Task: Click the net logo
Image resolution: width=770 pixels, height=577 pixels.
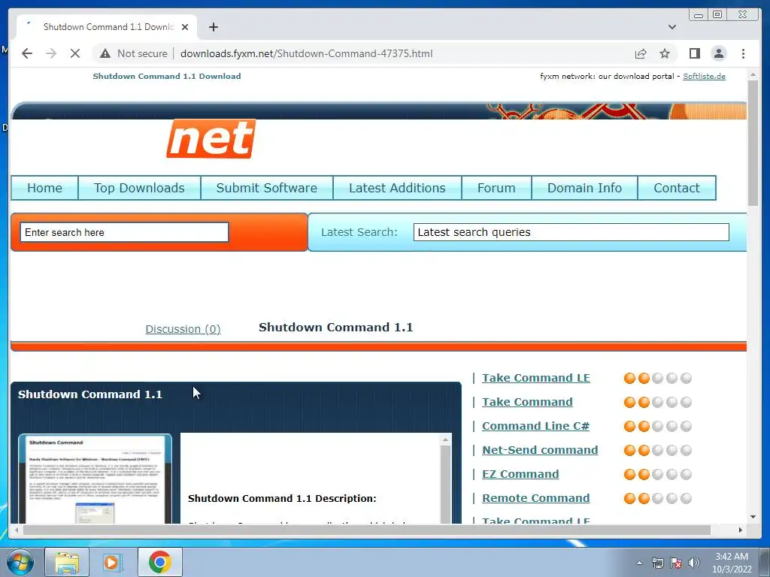Action: click(211, 139)
